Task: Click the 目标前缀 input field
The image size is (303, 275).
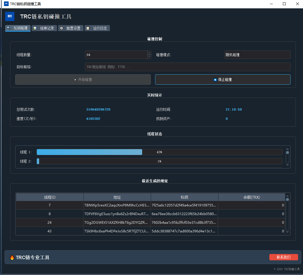Action: click(x=188, y=67)
